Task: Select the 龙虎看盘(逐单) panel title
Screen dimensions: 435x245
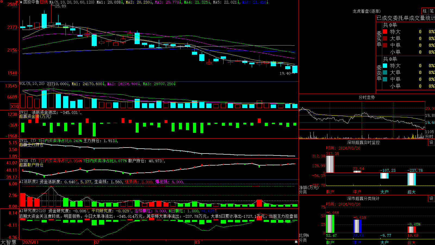Action: 366,11
